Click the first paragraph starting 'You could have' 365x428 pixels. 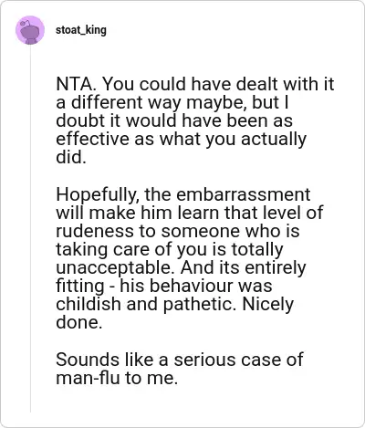[x=195, y=120]
